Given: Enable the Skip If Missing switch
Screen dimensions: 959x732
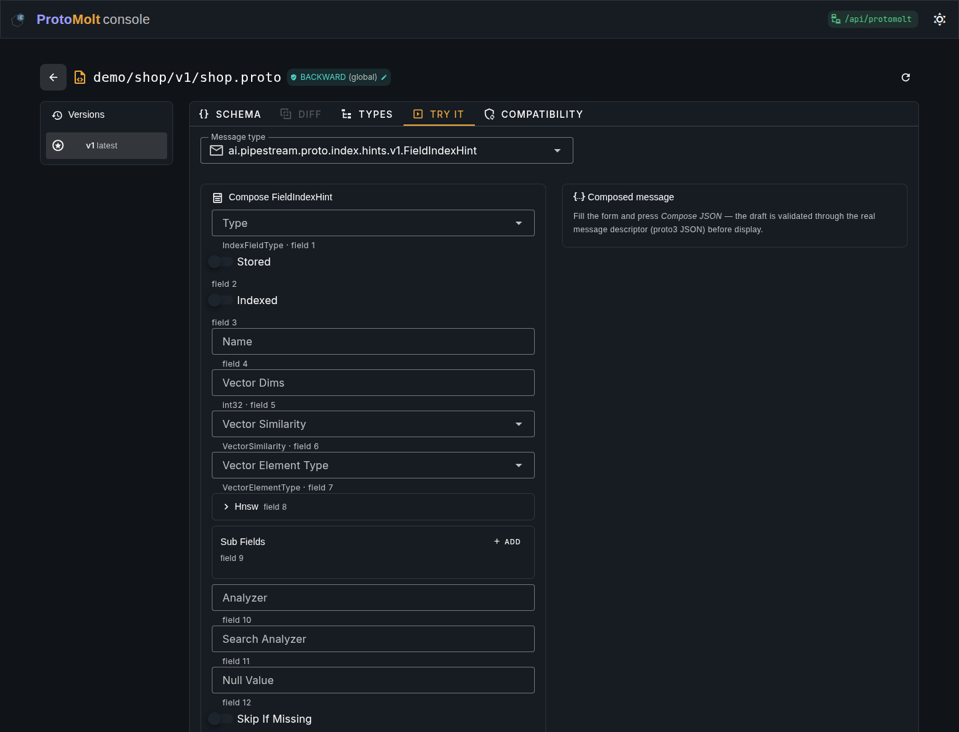Looking at the screenshot, I should 220,719.
